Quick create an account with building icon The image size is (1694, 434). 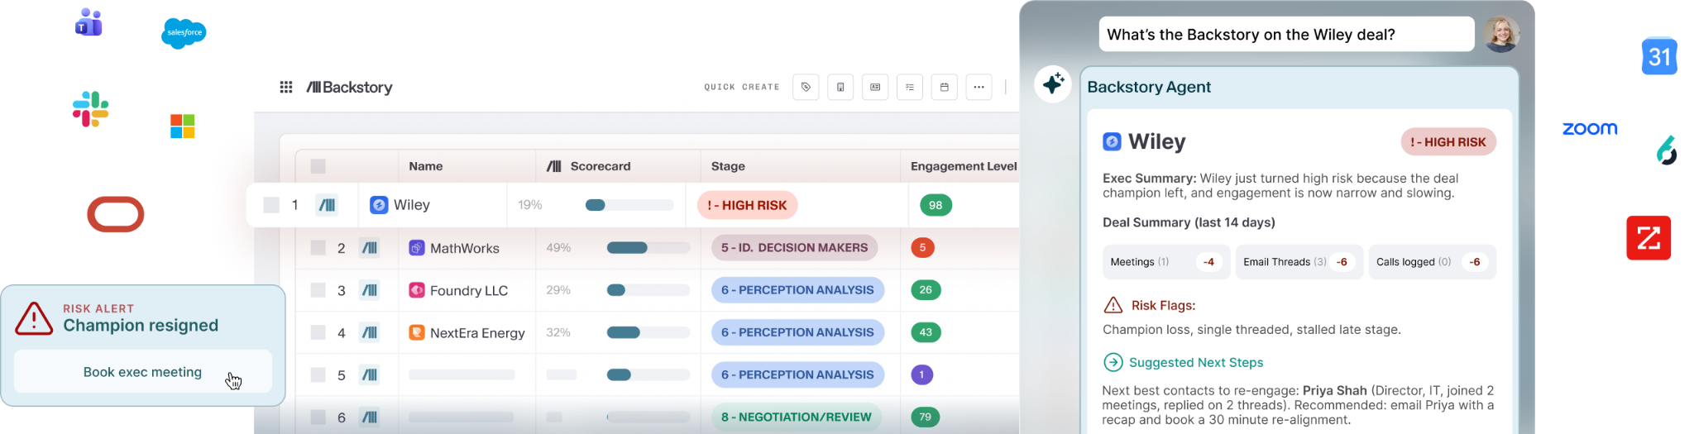[840, 87]
